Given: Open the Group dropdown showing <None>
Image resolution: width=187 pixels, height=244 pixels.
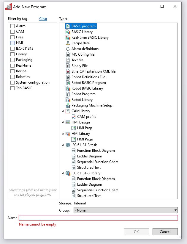Looking at the screenshot, I should coord(126,210).
